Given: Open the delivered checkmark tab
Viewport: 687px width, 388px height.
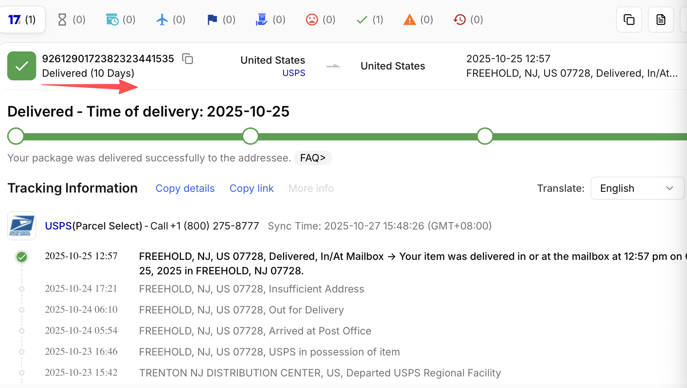Looking at the screenshot, I should pos(361,20).
